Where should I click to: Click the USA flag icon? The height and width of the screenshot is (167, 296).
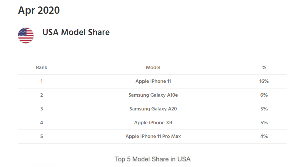[26, 35]
